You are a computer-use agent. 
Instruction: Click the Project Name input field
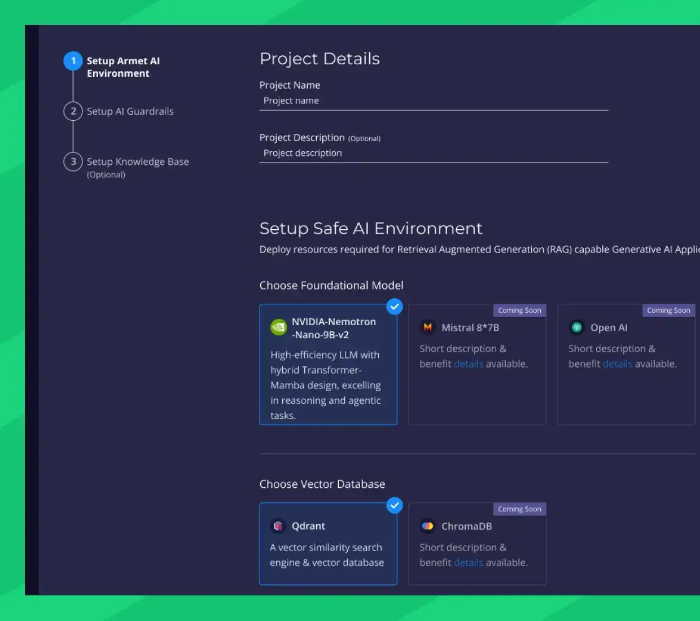tap(434, 101)
